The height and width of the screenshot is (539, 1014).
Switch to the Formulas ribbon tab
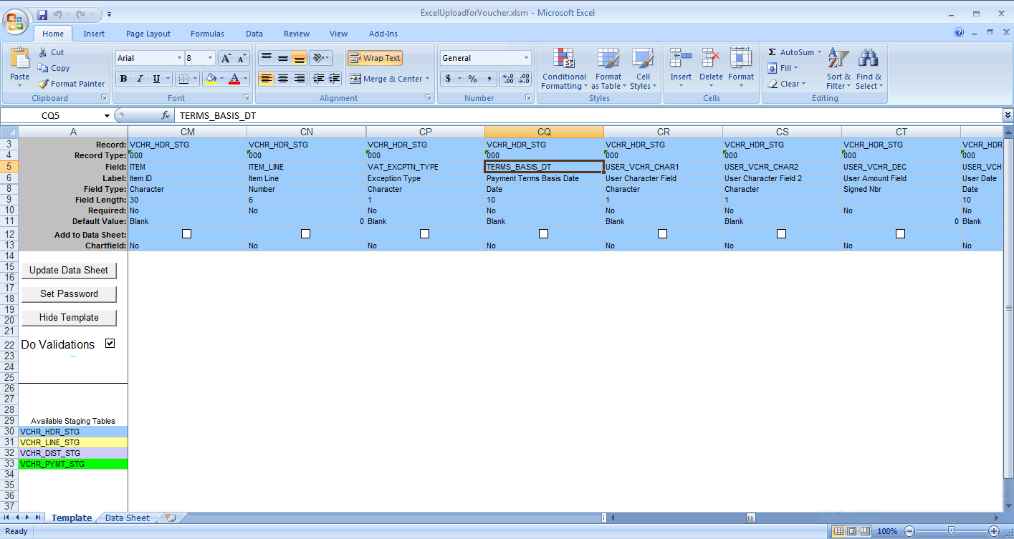[207, 34]
